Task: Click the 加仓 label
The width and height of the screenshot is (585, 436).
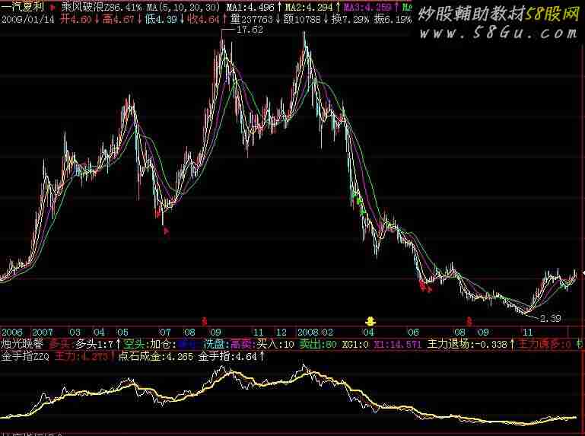Action: 161,344
